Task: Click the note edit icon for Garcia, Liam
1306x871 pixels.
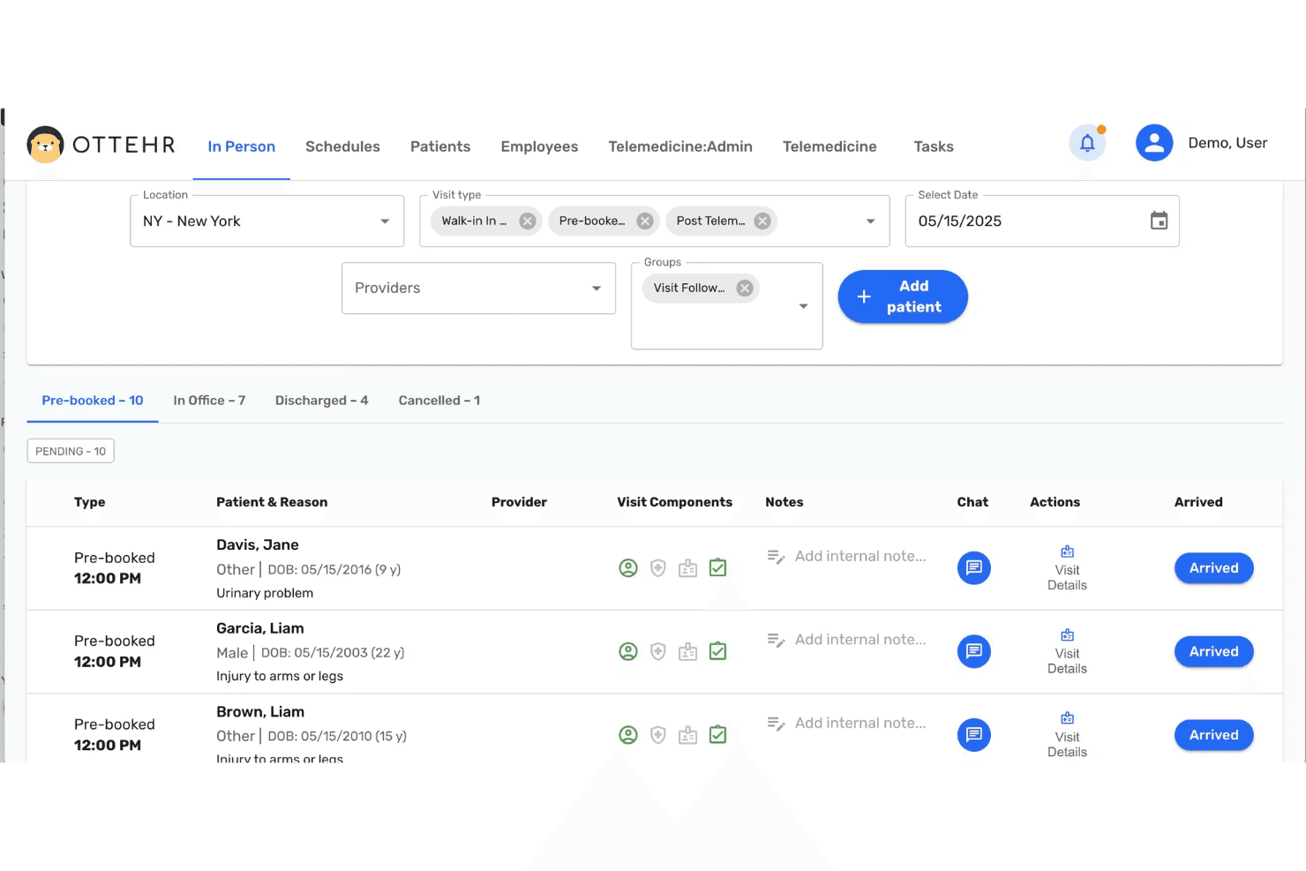Action: click(776, 640)
